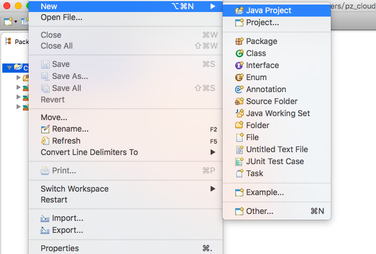The image size is (376, 254).
Task: Choose Export... from the File menu
Action: 67,230
